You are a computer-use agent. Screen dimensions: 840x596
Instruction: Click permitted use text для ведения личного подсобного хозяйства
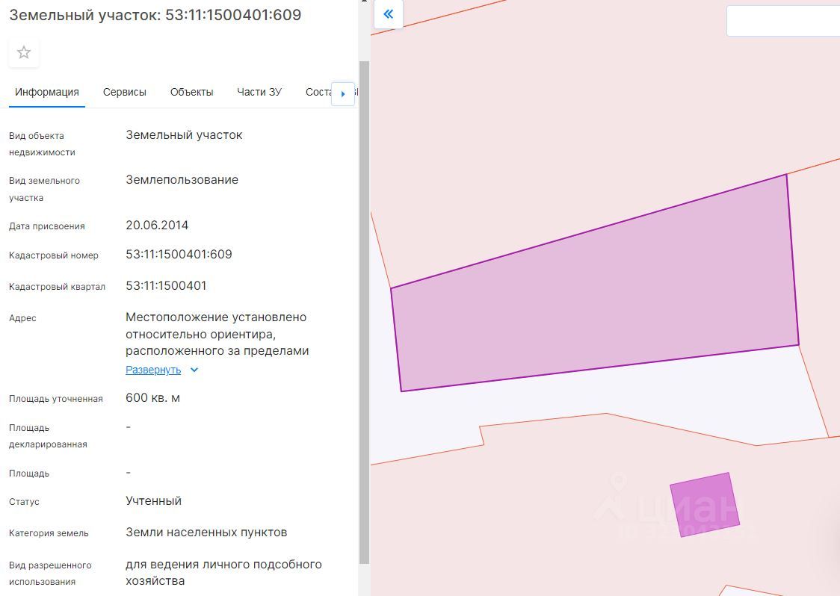(223, 572)
